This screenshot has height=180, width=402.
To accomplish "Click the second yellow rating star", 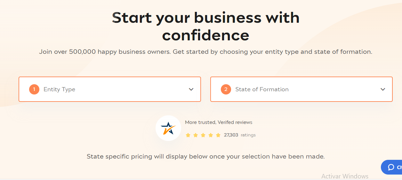I will (x=196, y=135).
